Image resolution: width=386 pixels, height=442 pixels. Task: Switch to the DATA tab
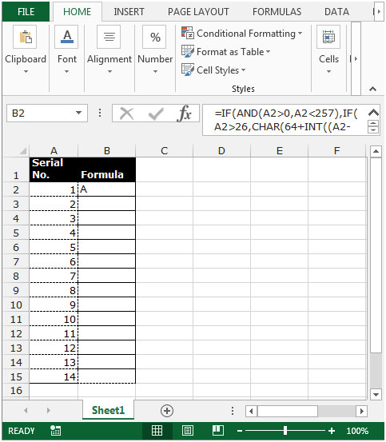coord(336,12)
